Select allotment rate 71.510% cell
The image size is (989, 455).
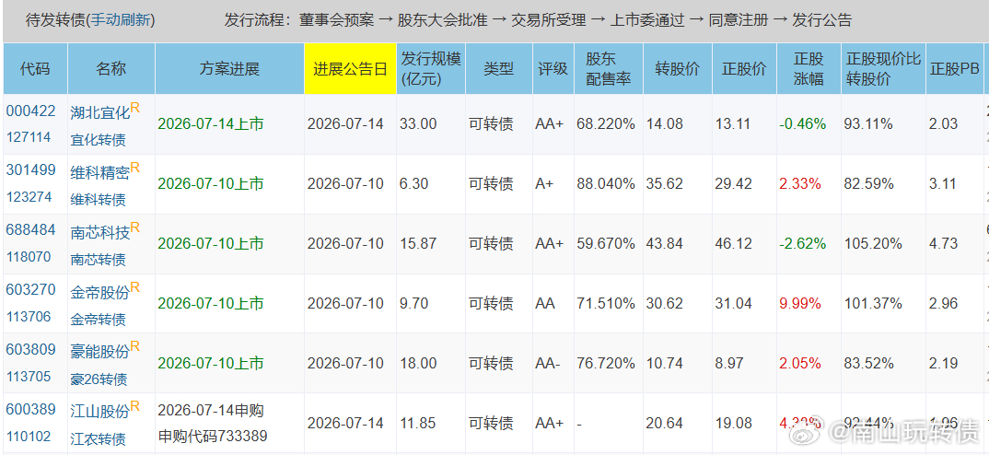[606, 304]
